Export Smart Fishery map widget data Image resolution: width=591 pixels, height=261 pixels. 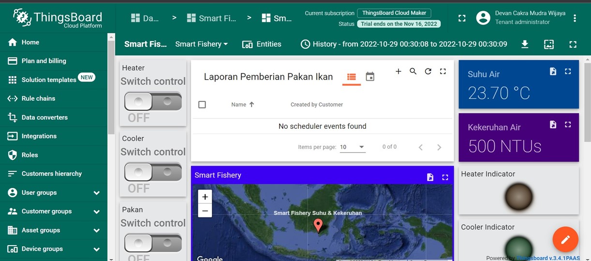click(x=430, y=177)
